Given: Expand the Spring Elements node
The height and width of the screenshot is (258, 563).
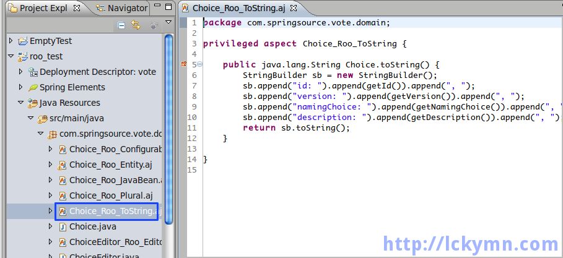Looking at the screenshot, I should coord(20,87).
